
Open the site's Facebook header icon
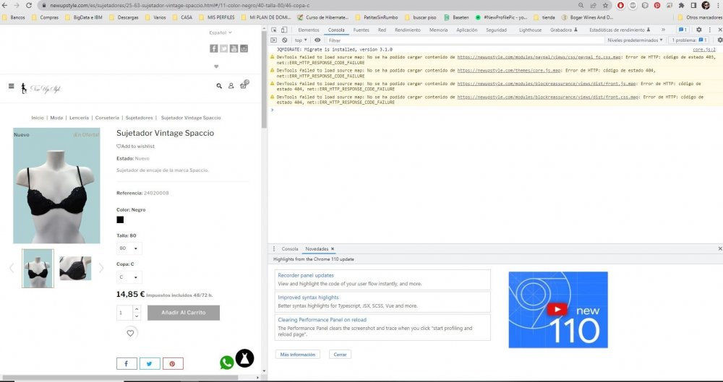click(214, 48)
